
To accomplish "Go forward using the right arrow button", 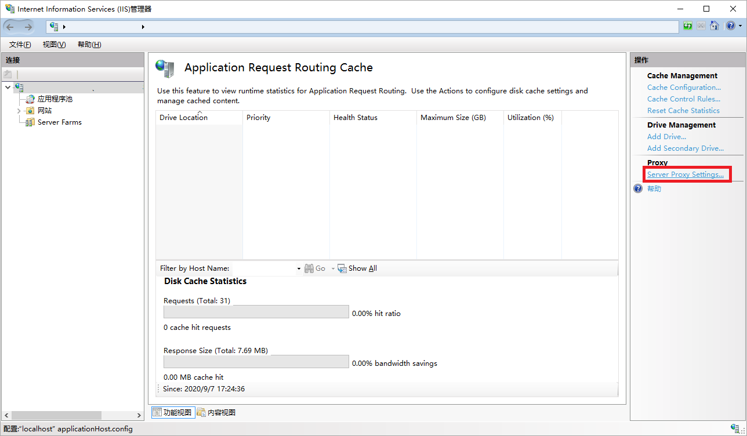I will (28, 27).
